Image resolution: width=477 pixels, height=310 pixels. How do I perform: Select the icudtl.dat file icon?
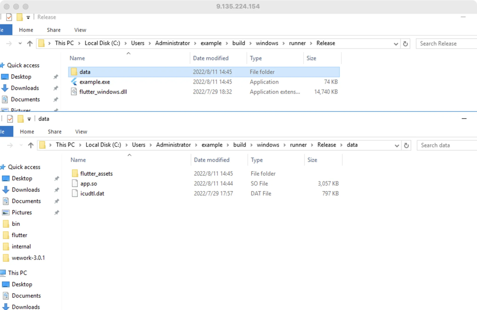coord(75,193)
